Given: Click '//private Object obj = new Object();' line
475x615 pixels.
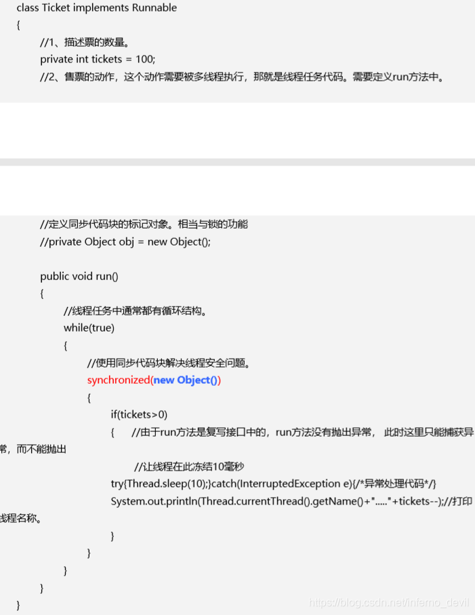Looking at the screenshot, I should tap(125, 241).
